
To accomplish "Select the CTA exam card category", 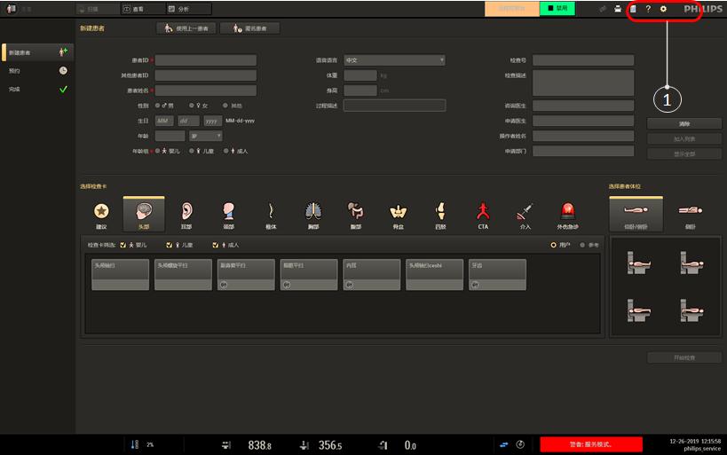I will pos(483,216).
